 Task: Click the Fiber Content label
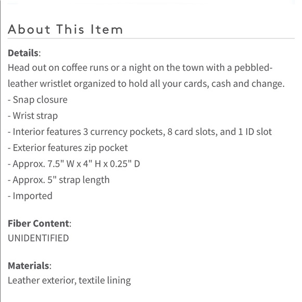point(39,223)
